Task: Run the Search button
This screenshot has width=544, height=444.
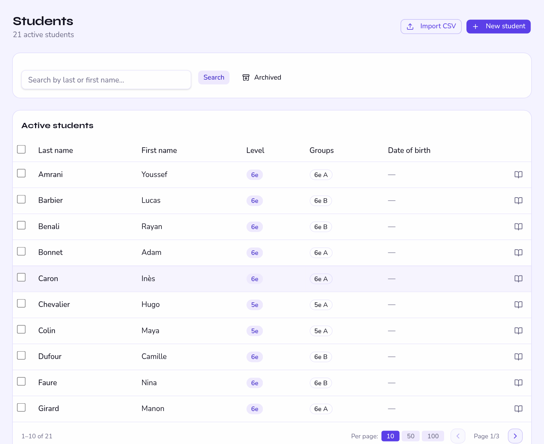Action: (x=214, y=78)
